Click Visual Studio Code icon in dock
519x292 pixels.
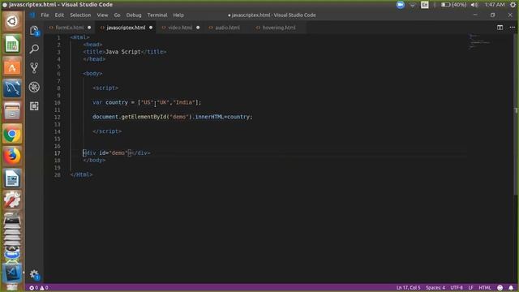pos(12,273)
